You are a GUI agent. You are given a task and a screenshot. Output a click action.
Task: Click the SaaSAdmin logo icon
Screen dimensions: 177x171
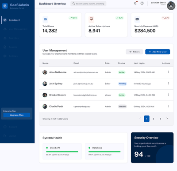point(5,6)
